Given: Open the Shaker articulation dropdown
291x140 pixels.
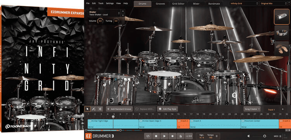Looking at the screenshot, I should click(x=104, y=13).
